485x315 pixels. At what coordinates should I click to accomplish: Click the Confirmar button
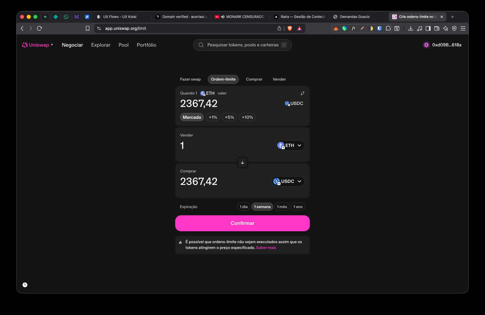click(x=242, y=223)
